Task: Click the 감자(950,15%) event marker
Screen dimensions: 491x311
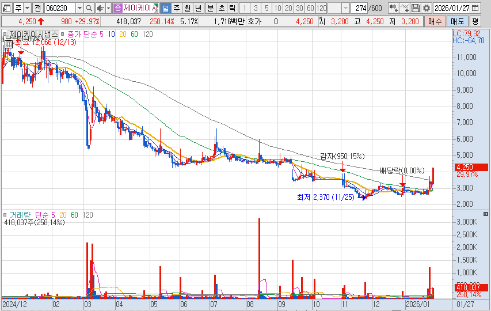Action: point(342,156)
